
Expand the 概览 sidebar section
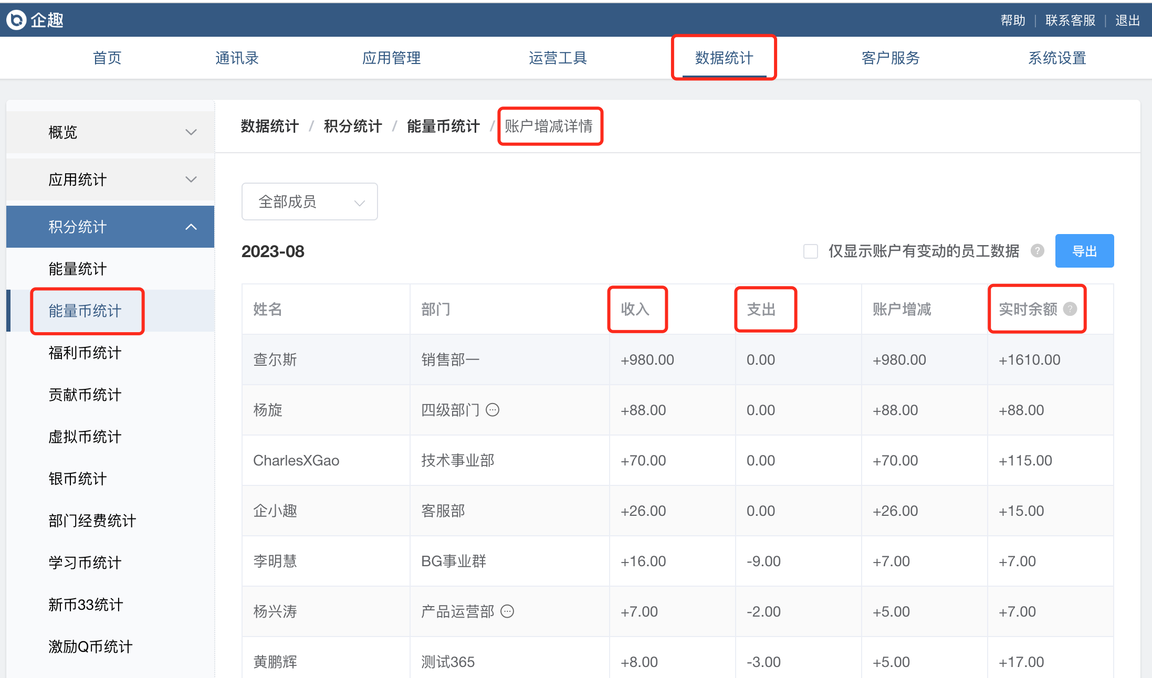110,132
